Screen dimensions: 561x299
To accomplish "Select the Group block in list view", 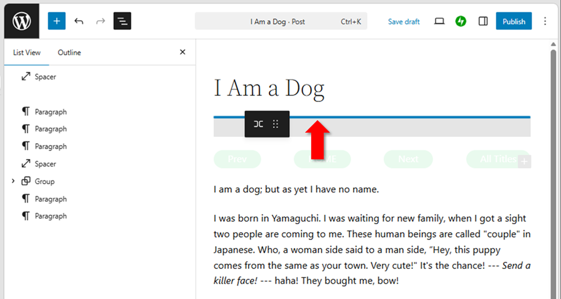I will (x=44, y=182).
